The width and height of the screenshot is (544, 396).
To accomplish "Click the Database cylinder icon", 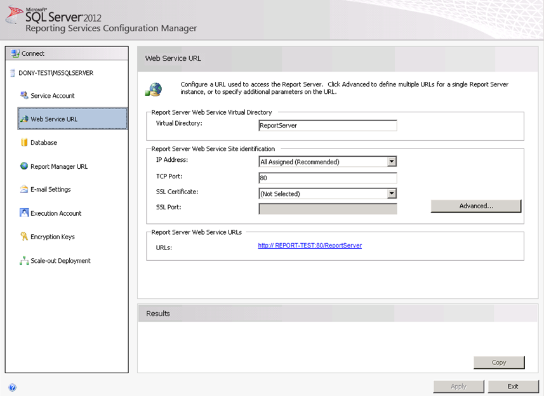I will (24, 143).
